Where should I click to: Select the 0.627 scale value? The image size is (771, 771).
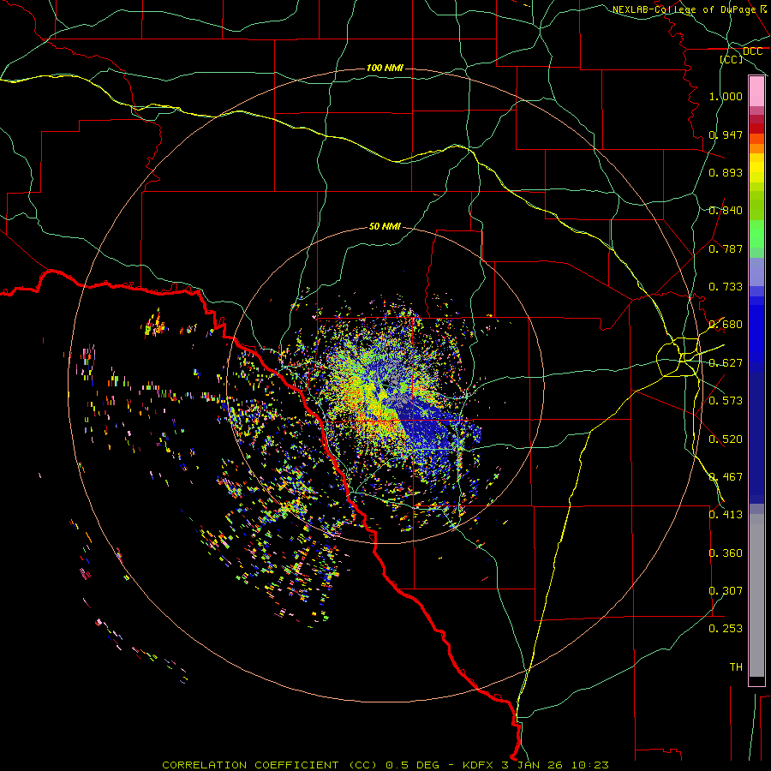click(x=726, y=363)
